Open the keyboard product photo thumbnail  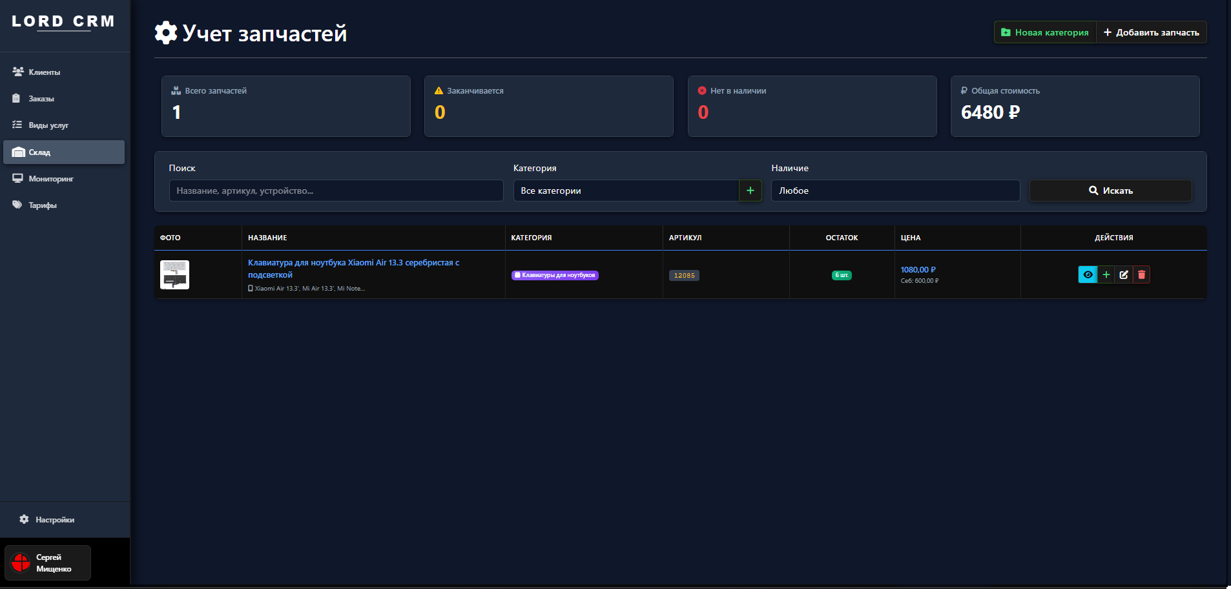pyautogui.click(x=174, y=275)
